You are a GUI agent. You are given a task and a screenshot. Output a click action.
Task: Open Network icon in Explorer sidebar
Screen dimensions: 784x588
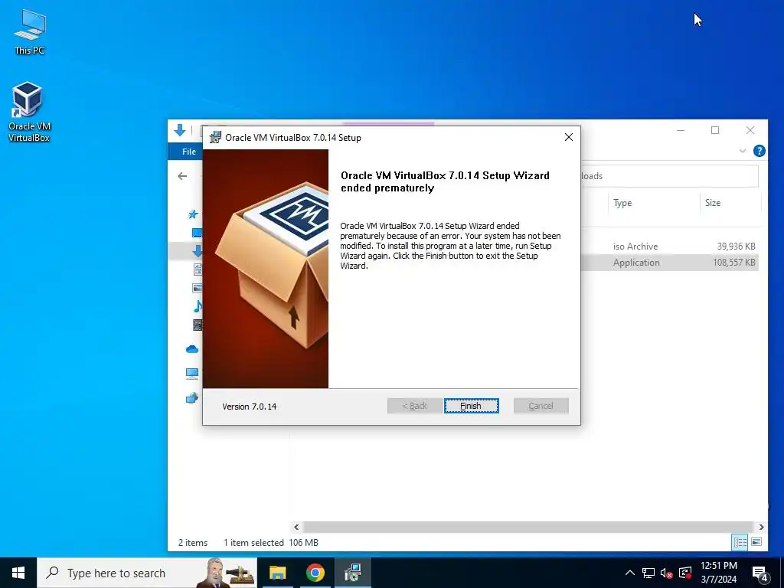[192, 398]
